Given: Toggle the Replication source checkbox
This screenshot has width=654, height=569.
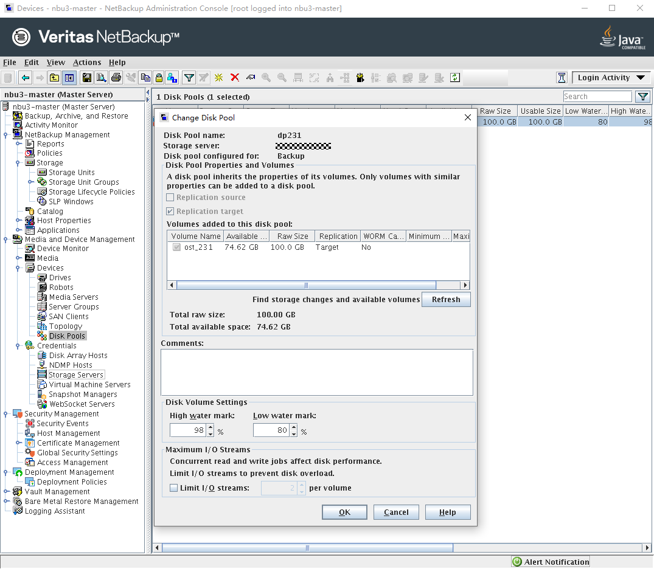Looking at the screenshot, I should (171, 198).
